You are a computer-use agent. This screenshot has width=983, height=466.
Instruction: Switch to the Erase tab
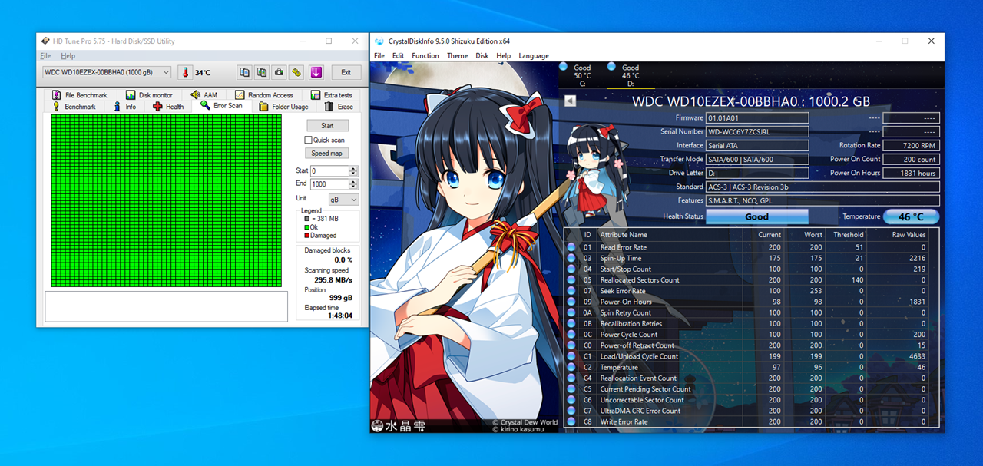pyautogui.click(x=338, y=107)
